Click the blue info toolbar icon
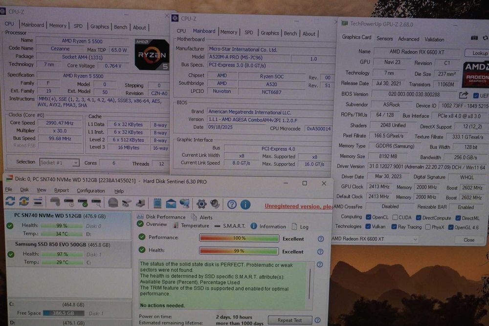The image size is (489, 326). (x=245, y=204)
